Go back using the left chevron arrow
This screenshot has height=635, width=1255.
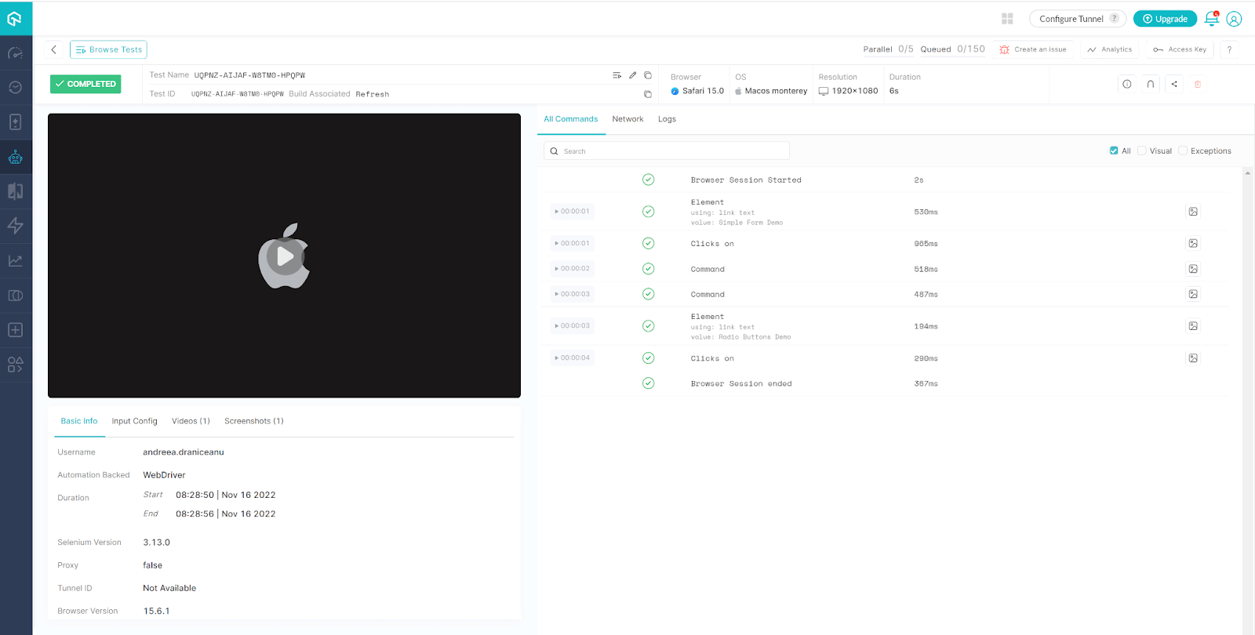coord(54,49)
